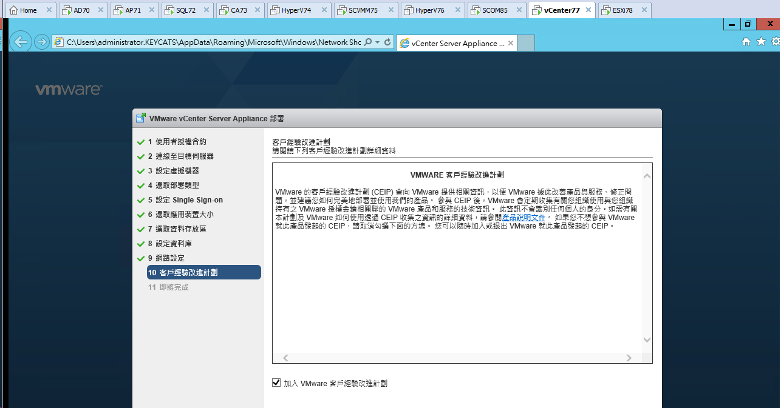This screenshot has width=781, height=408.
Task: Click the VMWARE 客戶經驗改進計劃 heading text
Action: point(457,175)
